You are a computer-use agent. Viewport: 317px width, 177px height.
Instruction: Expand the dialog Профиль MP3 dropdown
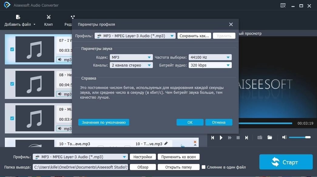[x=135, y=36]
